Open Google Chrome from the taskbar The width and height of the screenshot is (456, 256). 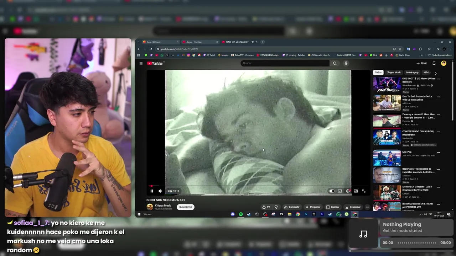point(298,214)
